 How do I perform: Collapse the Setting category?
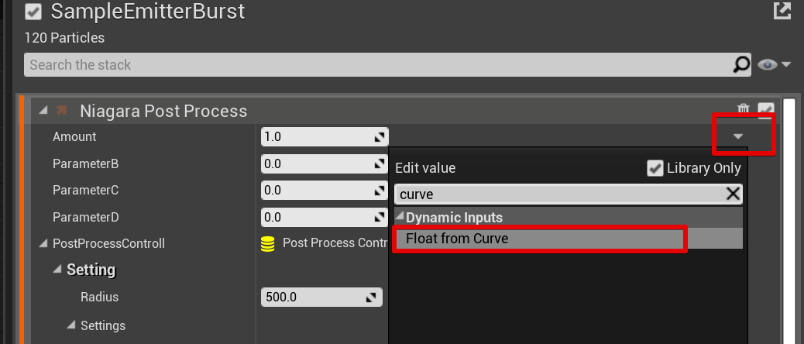57,269
